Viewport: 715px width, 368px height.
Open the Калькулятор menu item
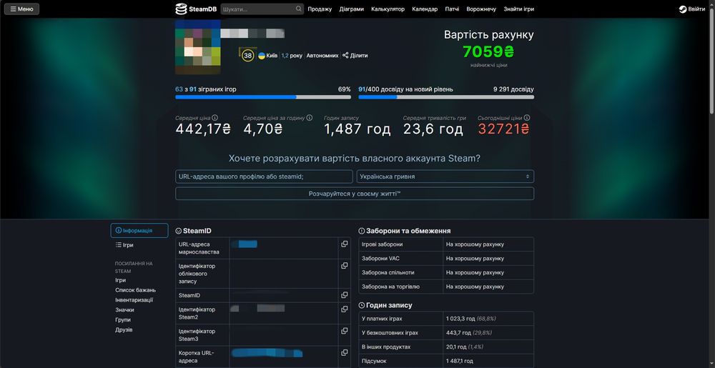point(388,9)
